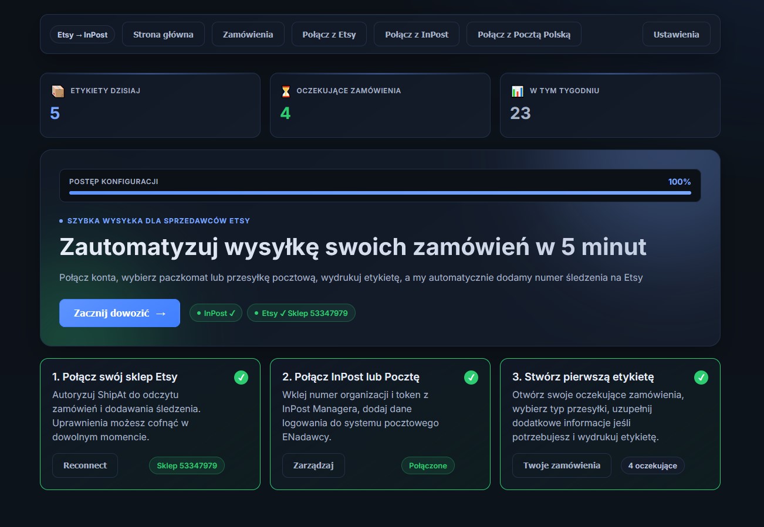Screen dimensions: 764x527
Task: Click the 4 oczekujące badge
Action: coord(653,465)
